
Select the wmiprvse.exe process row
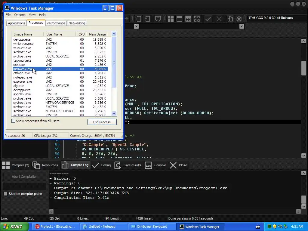click(60, 44)
